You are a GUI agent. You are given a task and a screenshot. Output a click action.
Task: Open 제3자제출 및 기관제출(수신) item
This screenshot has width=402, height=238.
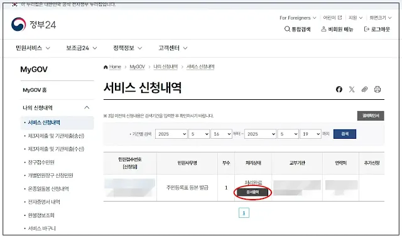click(x=56, y=149)
